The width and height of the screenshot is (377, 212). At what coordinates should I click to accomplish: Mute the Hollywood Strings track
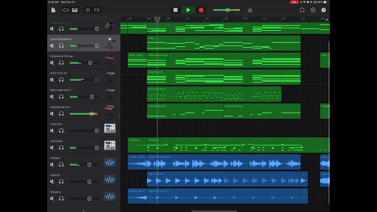point(52,63)
